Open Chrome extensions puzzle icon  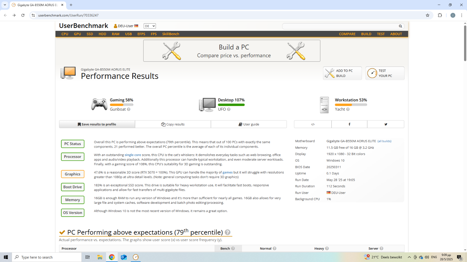[440, 15]
